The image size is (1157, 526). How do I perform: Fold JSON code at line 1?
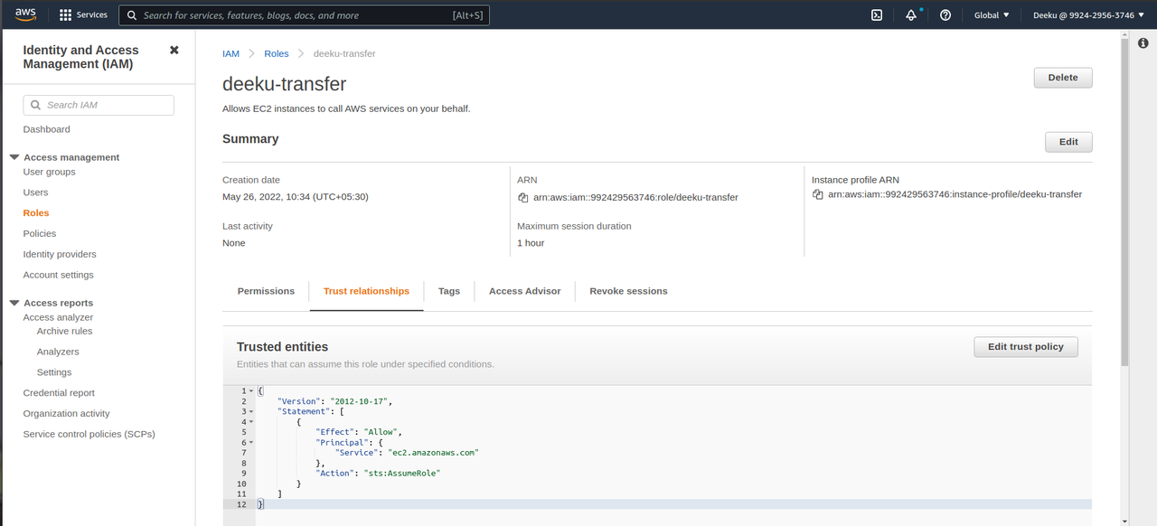(x=251, y=391)
